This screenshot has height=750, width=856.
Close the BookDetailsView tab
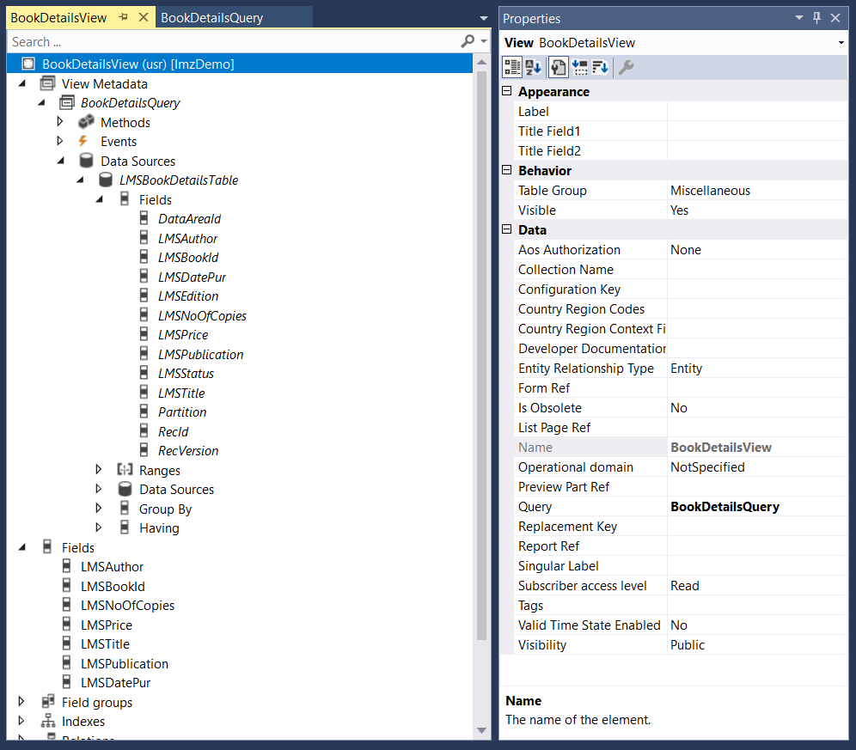[x=143, y=17]
